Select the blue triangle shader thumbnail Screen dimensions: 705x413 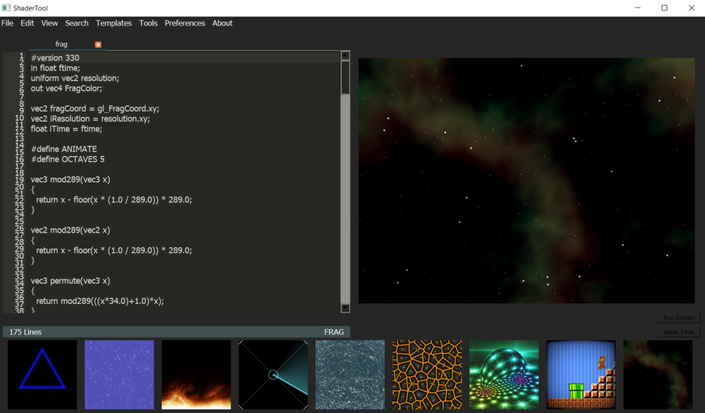tap(42, 374)
